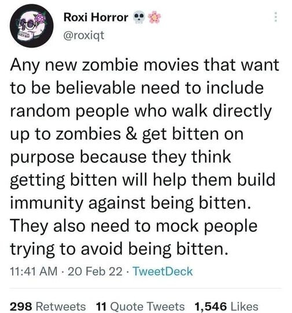Screen dimensions: 292x313
Task: Open the TweetDeck source link
Action: click(x=162, y=271)
